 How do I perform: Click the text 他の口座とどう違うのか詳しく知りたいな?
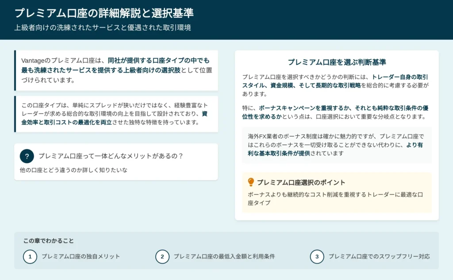pos(74,170)
